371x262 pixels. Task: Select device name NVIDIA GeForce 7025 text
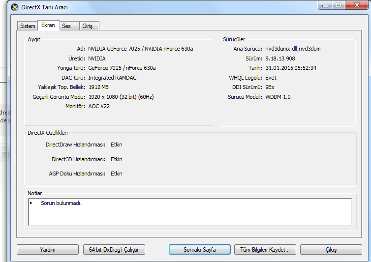pyautogui.click(x=141, y=49)
